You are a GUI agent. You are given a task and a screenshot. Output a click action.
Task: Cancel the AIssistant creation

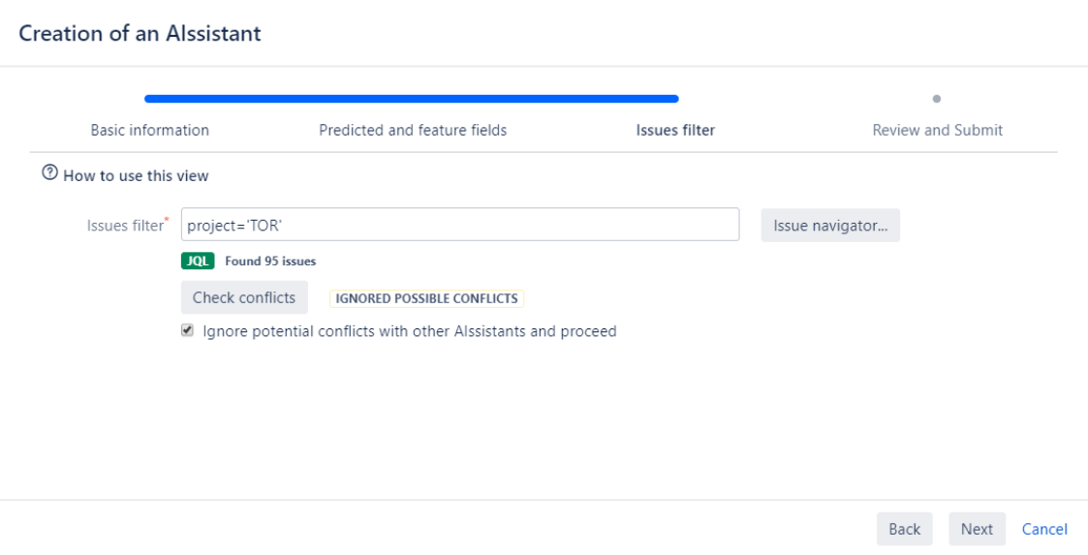(1044, 529)
